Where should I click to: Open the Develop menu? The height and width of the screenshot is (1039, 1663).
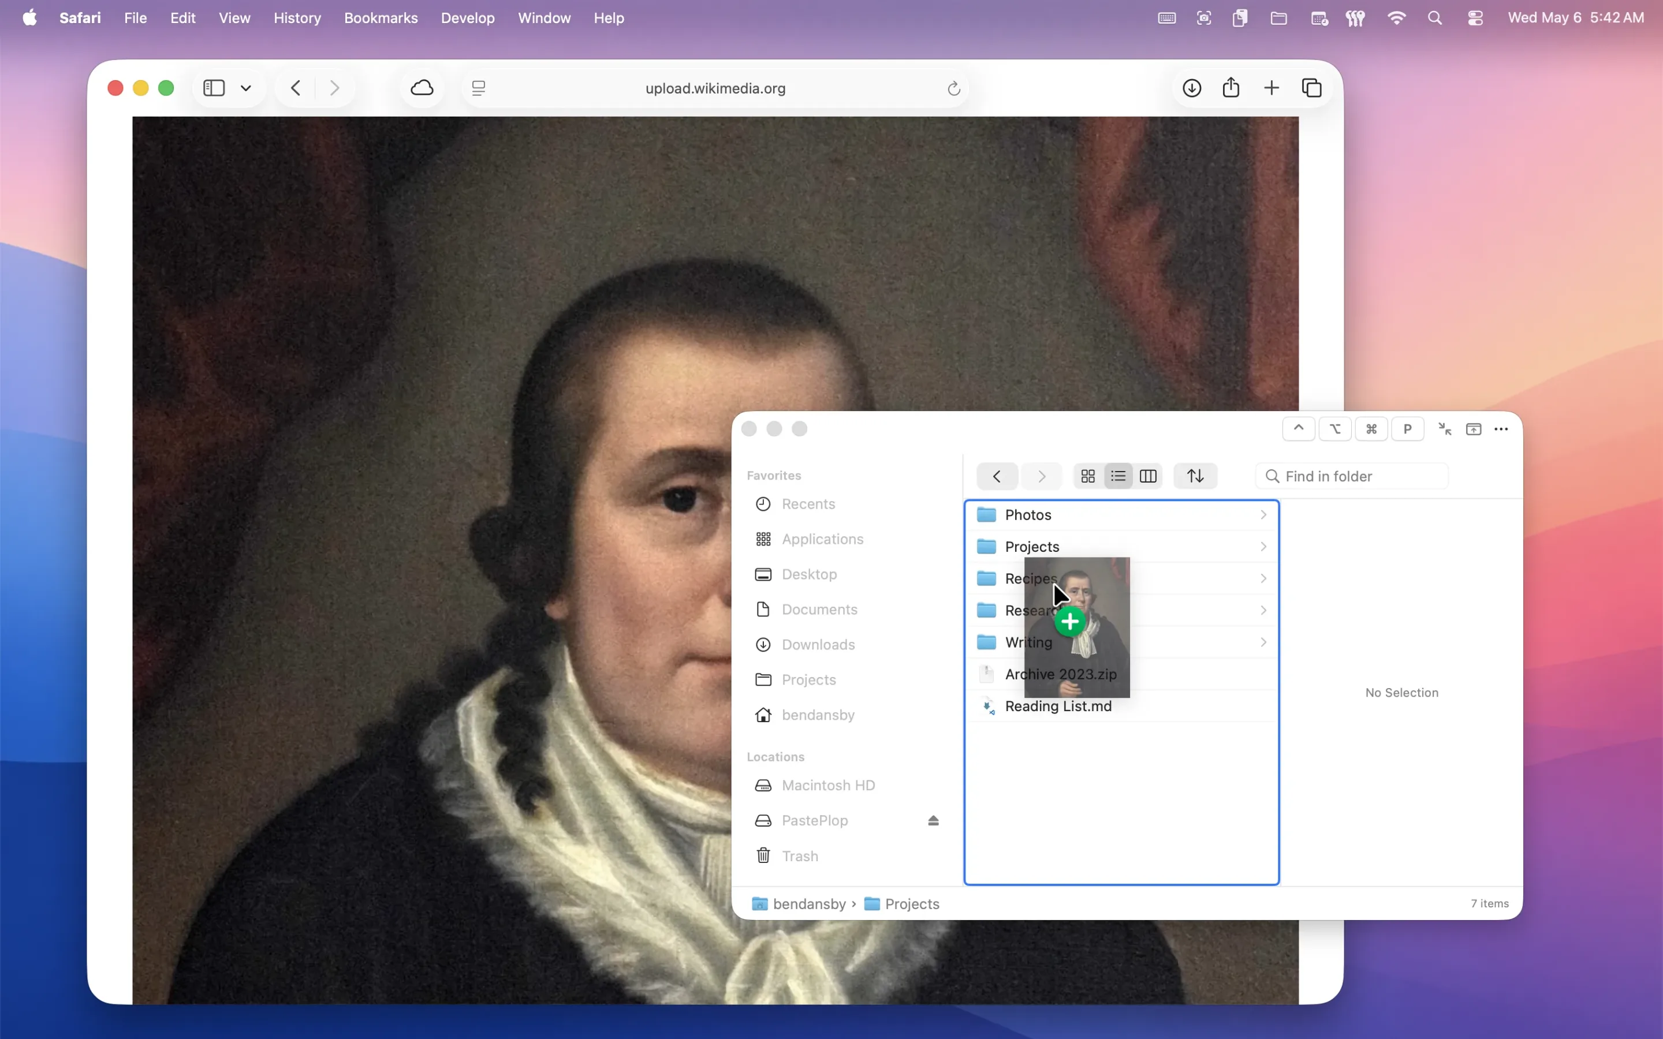click(x=468, y=18)
